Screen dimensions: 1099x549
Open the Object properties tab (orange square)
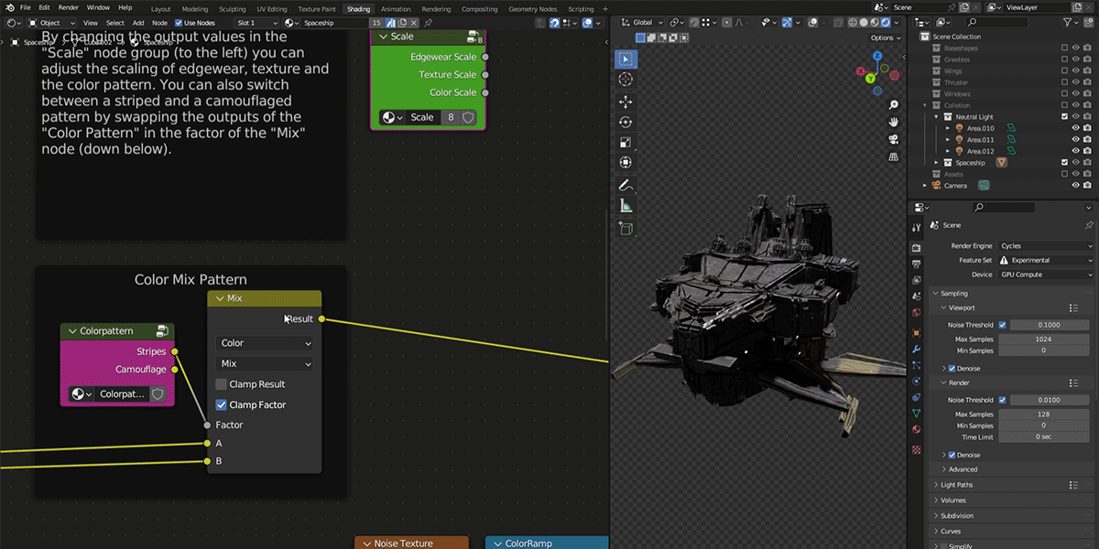coord(917,332)
